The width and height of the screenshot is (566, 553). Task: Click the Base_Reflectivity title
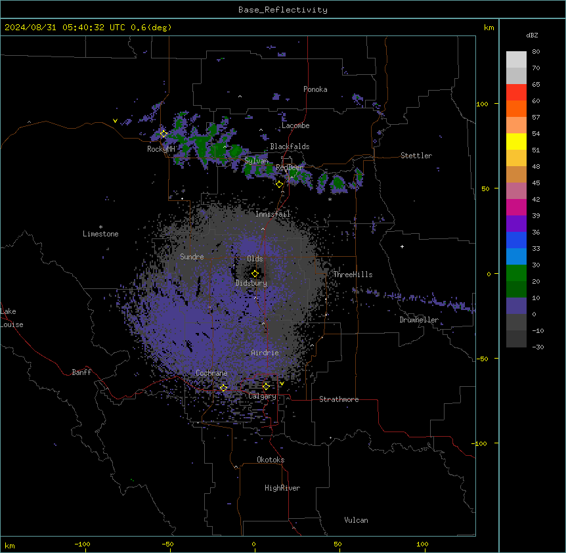(x=283, y=10)
